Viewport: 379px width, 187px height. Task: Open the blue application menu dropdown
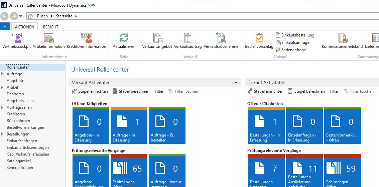pos(5,26)
